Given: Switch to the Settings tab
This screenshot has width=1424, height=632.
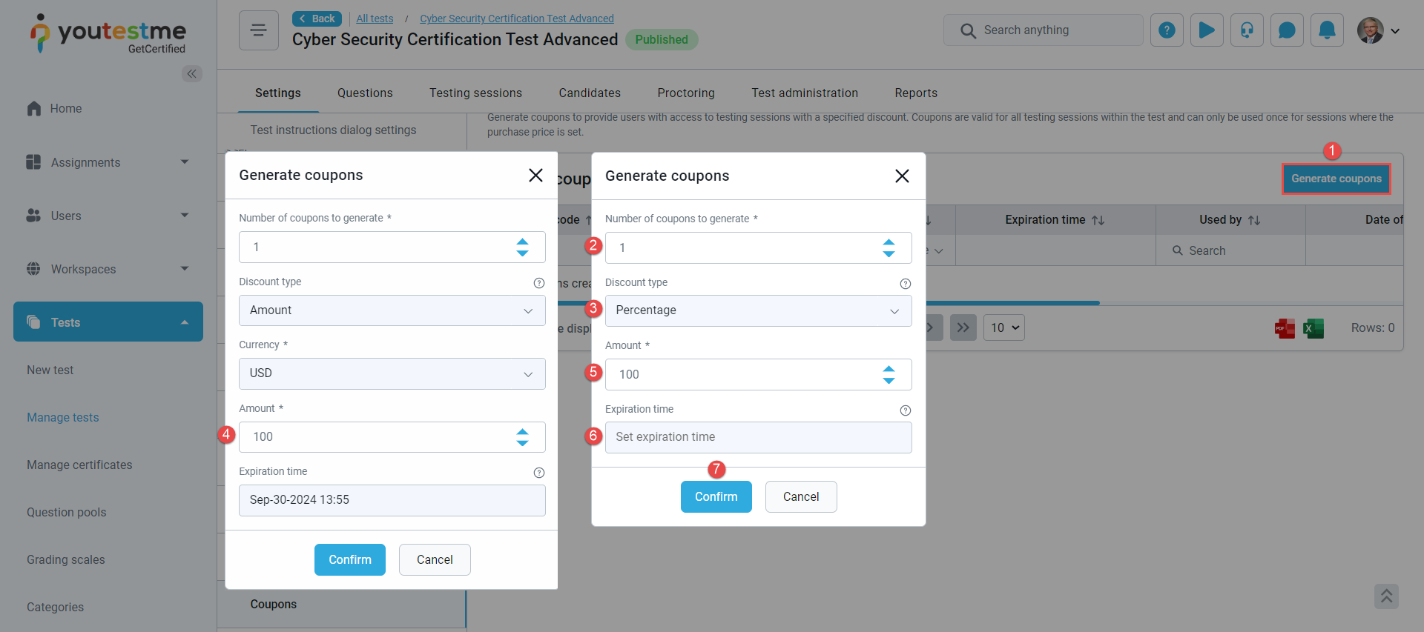Looking at the screenshot, I should click(x=278, y=93).
